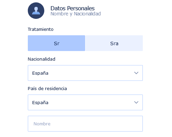Open the País de residencia dropdown
This screenshot has height=137, width=172.
(85, 102)
